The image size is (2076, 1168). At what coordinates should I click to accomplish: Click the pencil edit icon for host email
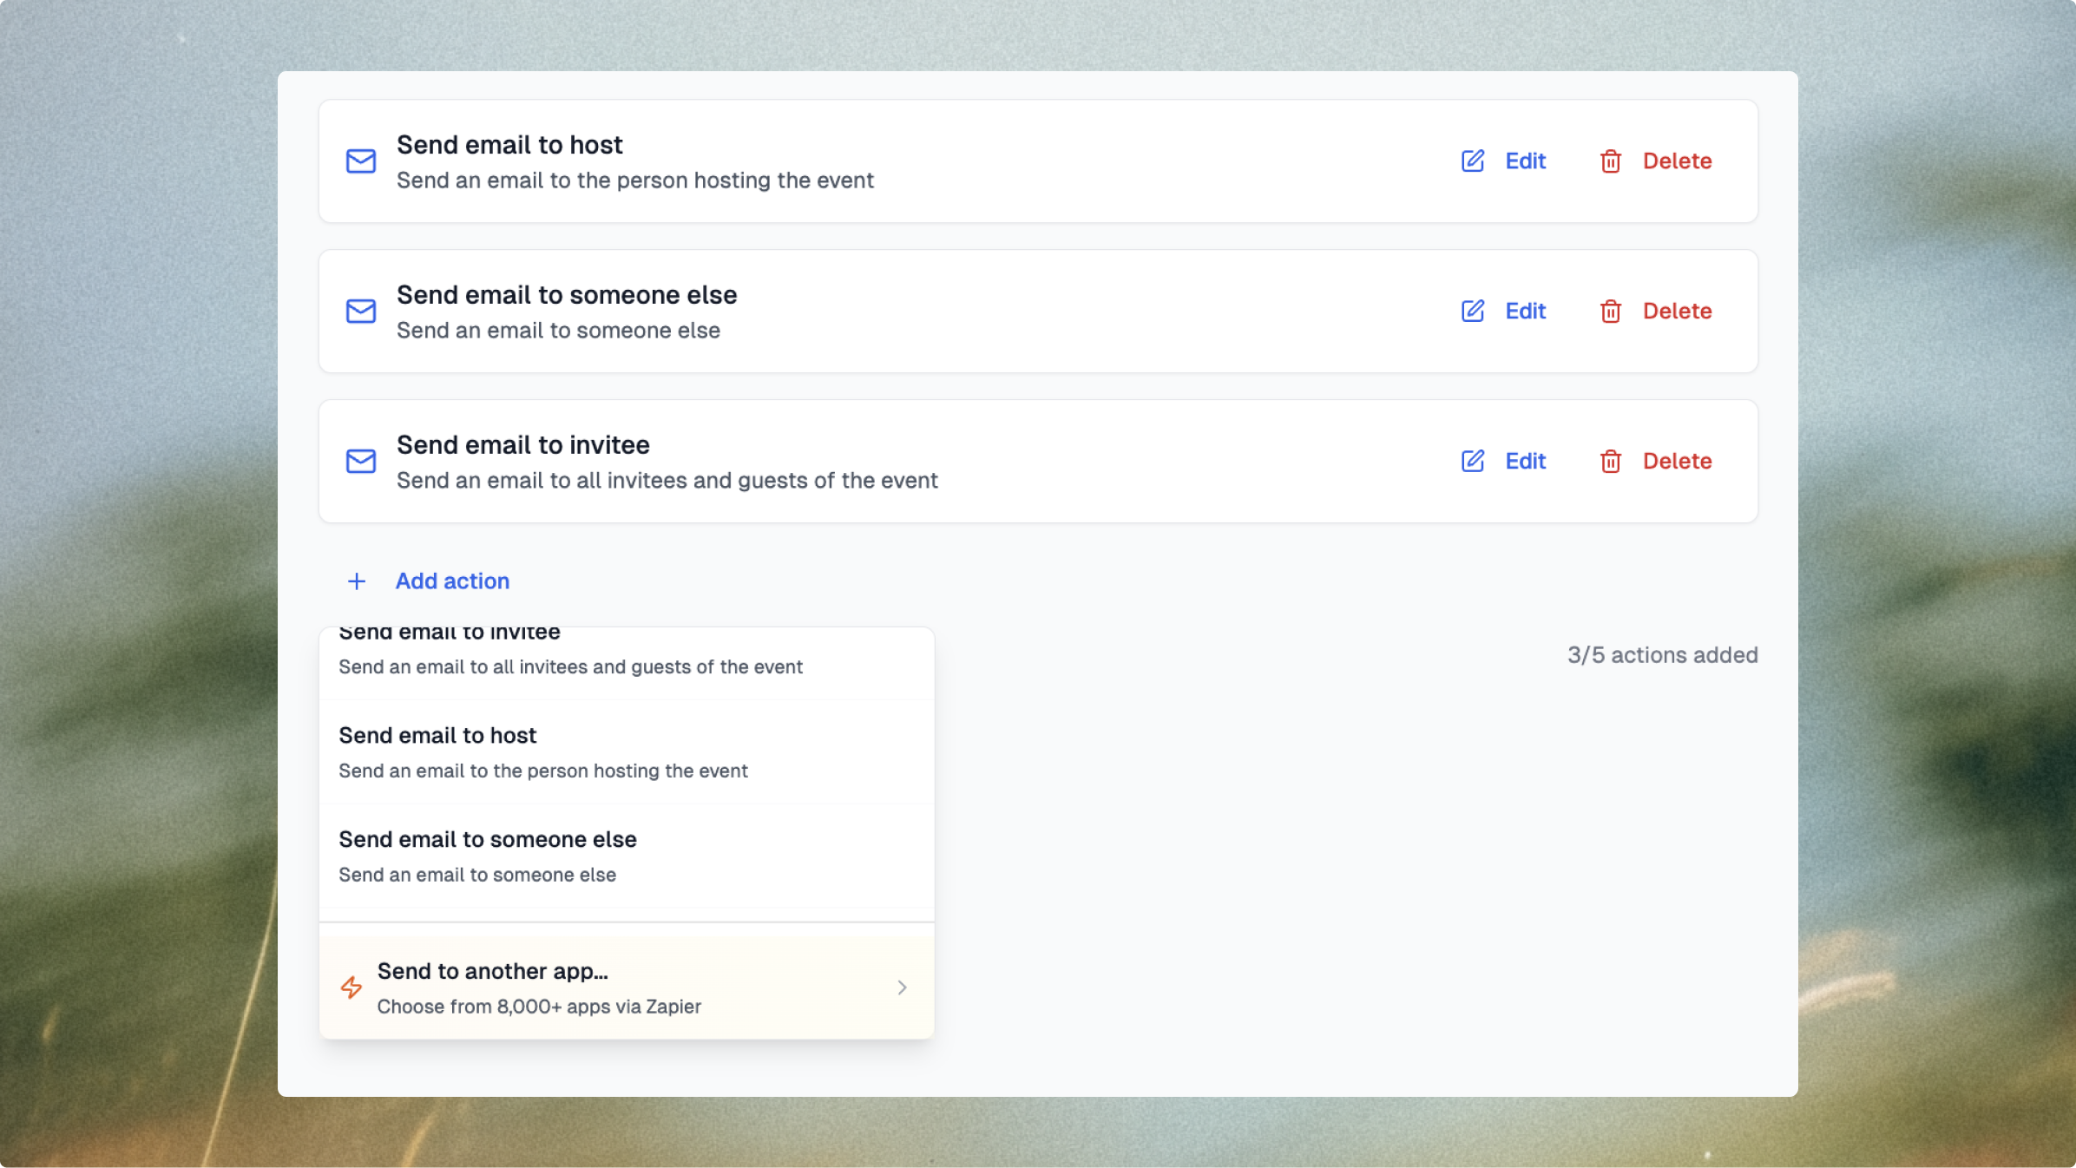1473,161
